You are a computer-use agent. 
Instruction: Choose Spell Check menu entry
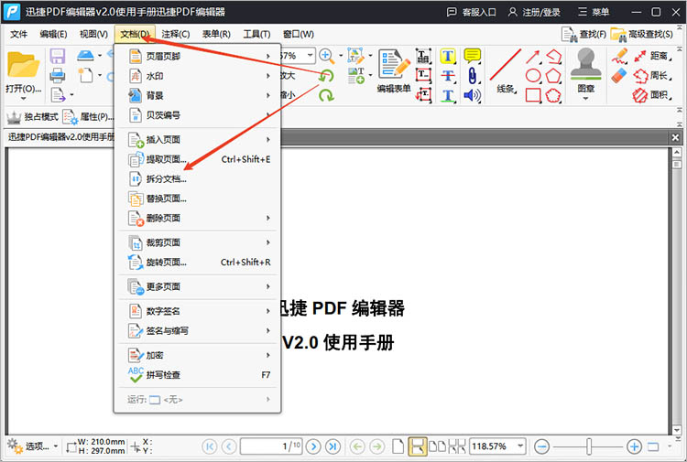(x=199, y=375)
